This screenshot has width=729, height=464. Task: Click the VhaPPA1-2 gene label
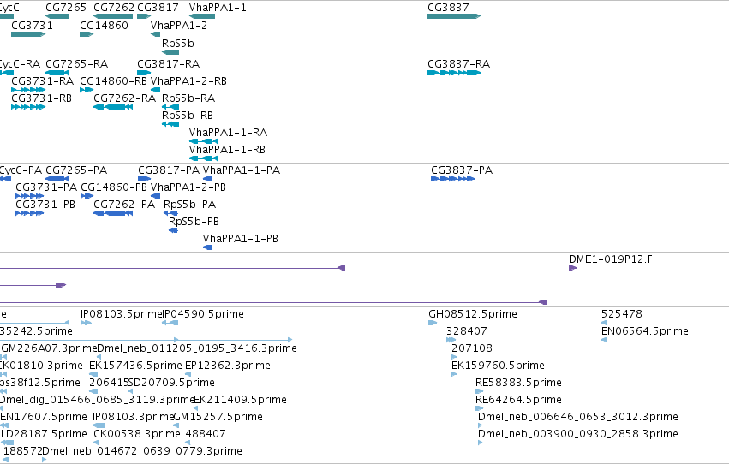179,25
